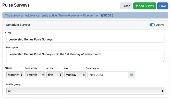Click into the Title input field
The width and height of the screenshot is (171, 100).
click(x=85, y=39)
